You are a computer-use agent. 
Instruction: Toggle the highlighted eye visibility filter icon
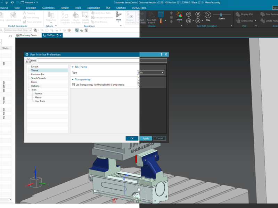(77, 30)
